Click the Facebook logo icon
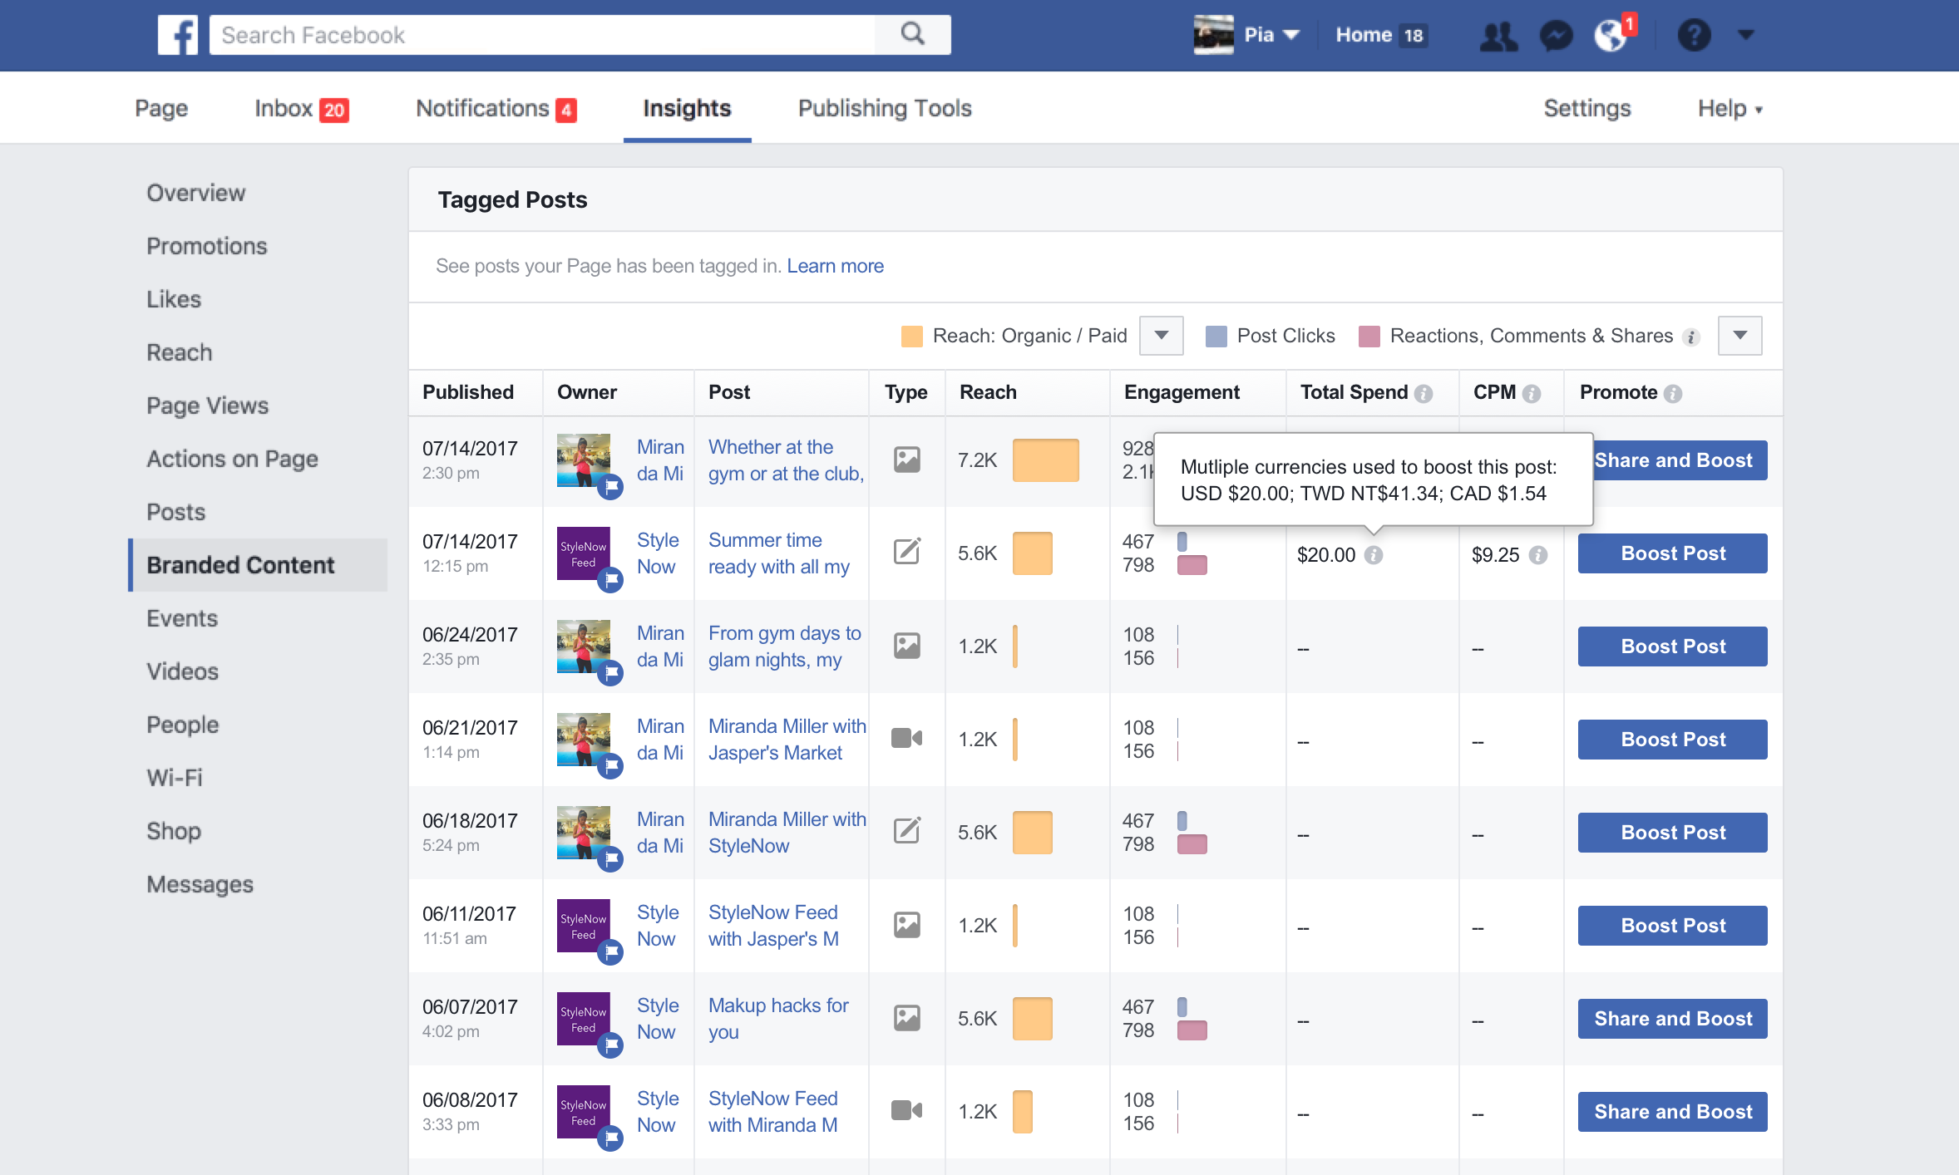1959x1175 pixels. (x=178, y=35)
